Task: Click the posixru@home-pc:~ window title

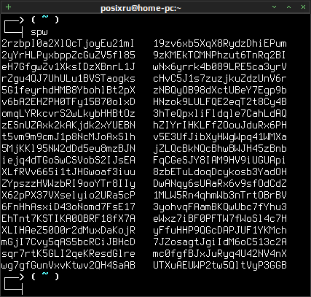Action: point(141,8)
